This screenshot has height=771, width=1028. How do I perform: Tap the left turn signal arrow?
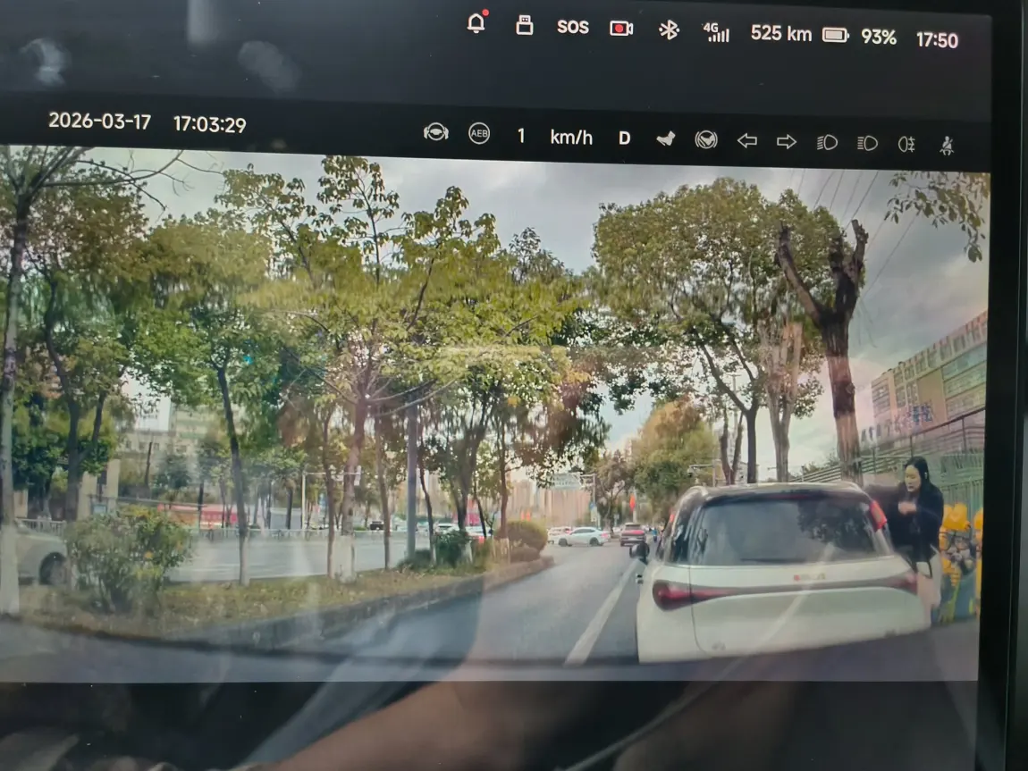pyautogui.click(x=747, y=140)
